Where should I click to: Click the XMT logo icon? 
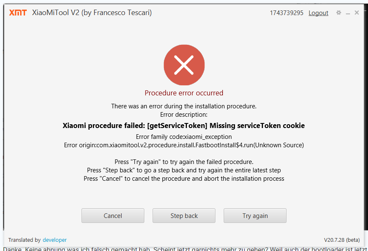(x=18, y=13)
